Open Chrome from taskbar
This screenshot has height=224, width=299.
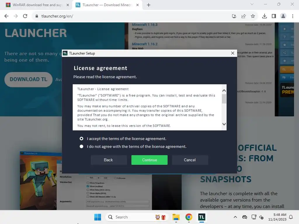pos(189,217)
